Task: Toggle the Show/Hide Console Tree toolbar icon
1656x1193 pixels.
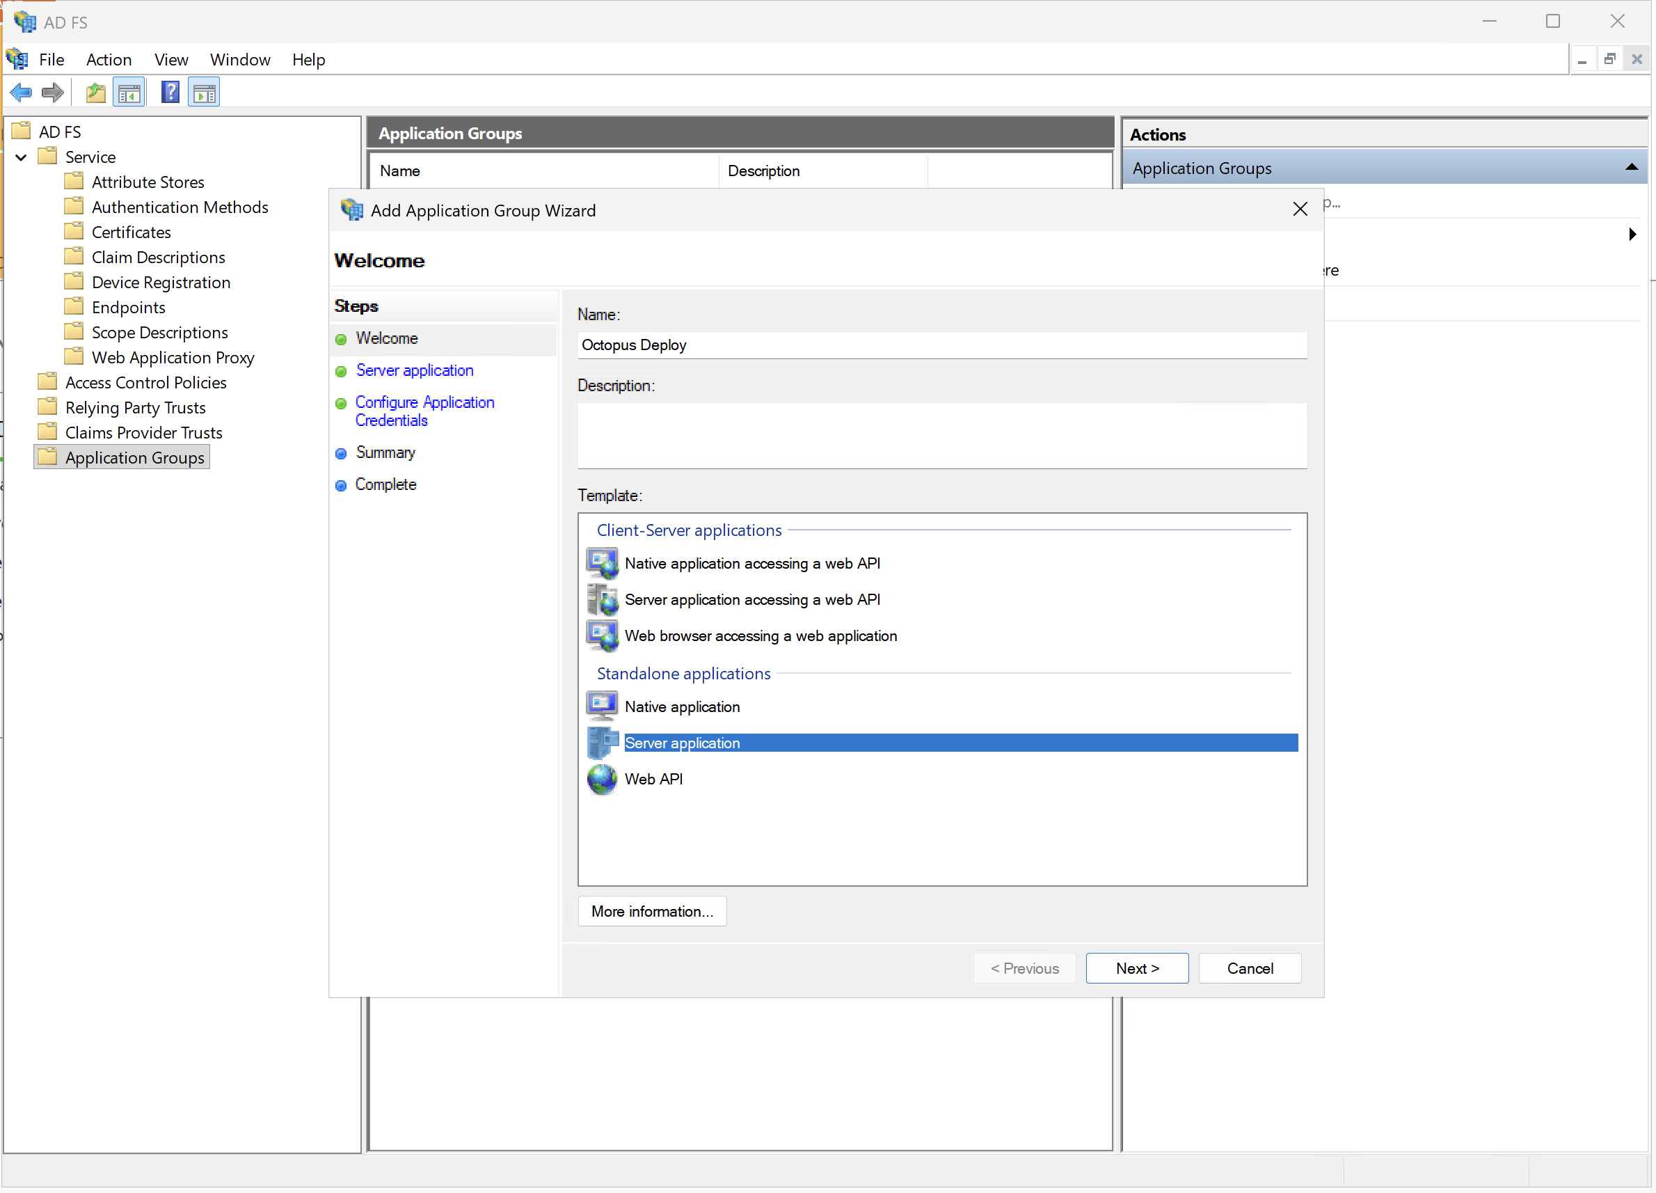Action: pos(129,91)
